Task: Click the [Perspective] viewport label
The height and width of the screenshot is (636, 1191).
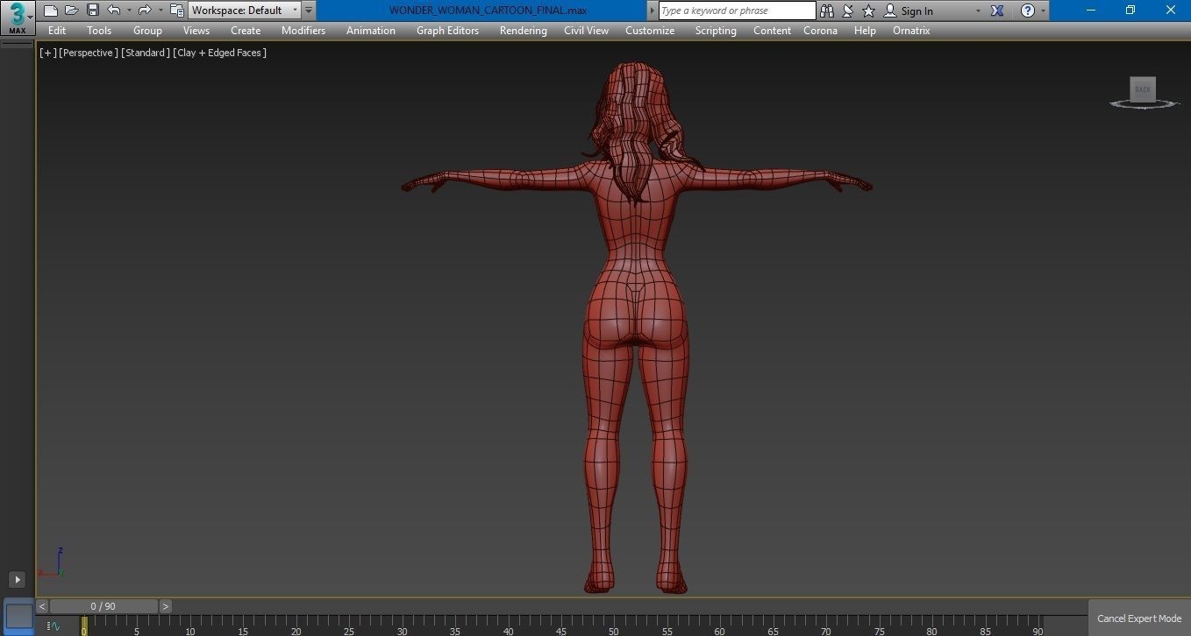Action: coord(88,53)
